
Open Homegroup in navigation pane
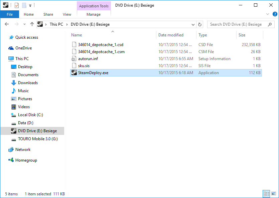point(26,160)
